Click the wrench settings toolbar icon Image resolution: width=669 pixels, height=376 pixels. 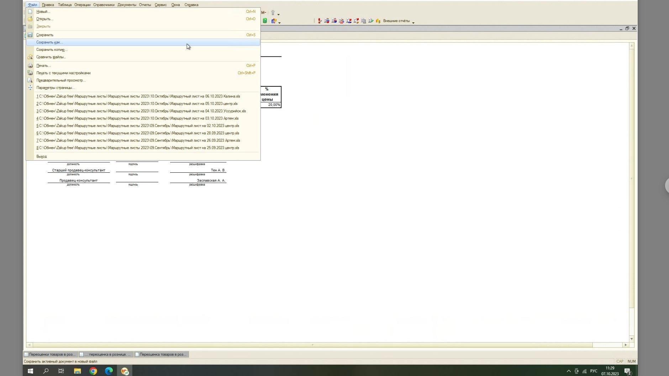pos(273,12)
